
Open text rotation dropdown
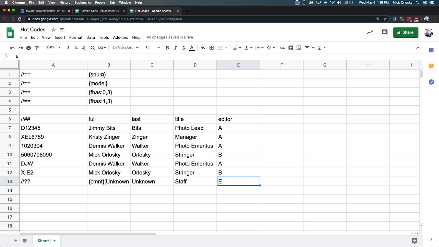(271, 48)
